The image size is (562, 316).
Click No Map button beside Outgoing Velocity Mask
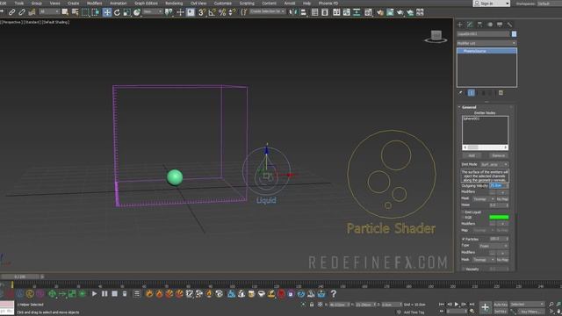click(x=502, y=199)
